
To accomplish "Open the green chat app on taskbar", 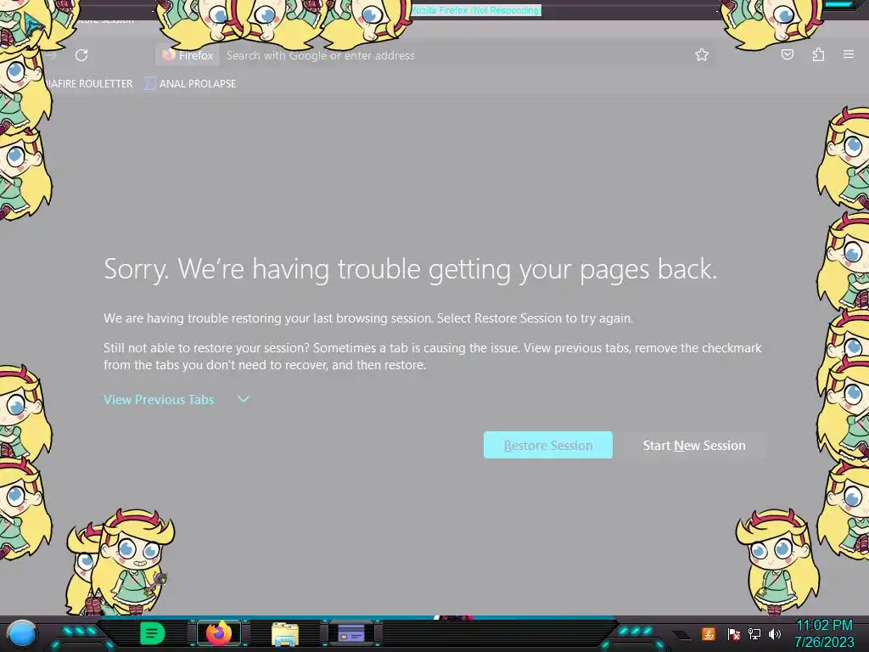I will [153, 633].
